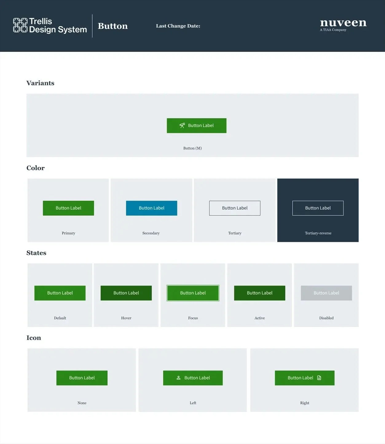Viewport: 385px width, 444px height.
Task: Click the 'Tertiary-reverse' caption
Action: (x=318, y=233)
